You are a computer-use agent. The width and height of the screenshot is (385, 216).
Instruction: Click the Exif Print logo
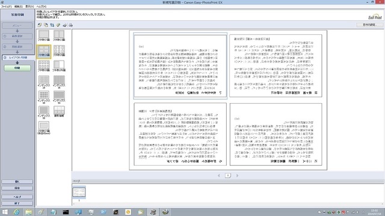pos(375,17)
